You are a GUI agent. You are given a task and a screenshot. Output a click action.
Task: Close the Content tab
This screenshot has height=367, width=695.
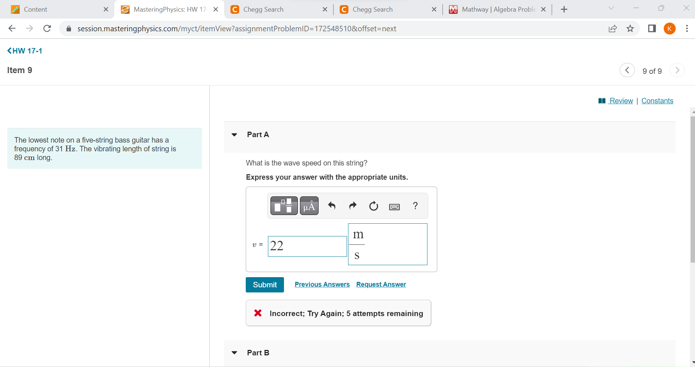(106, 9)
